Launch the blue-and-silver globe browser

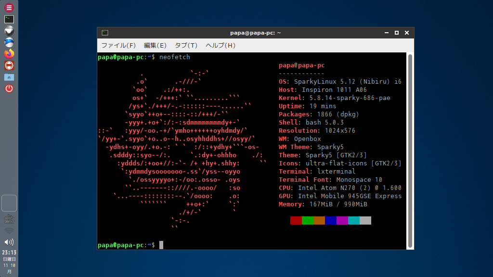pyautogui.click(x=9, y=42)
